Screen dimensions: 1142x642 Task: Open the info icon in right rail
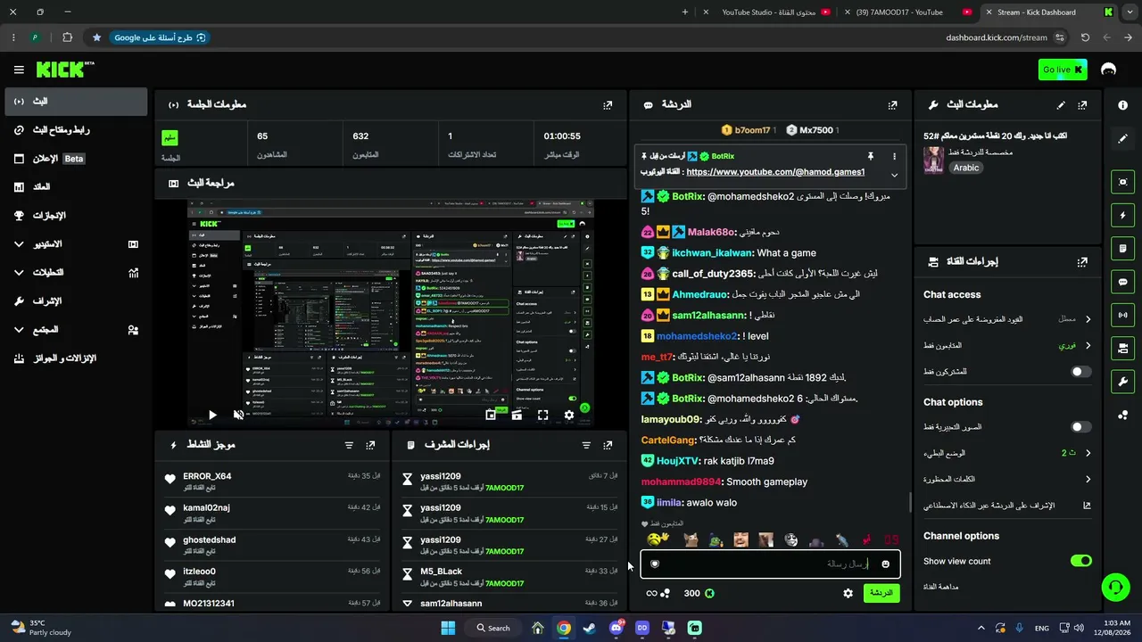pos(1122,105)
